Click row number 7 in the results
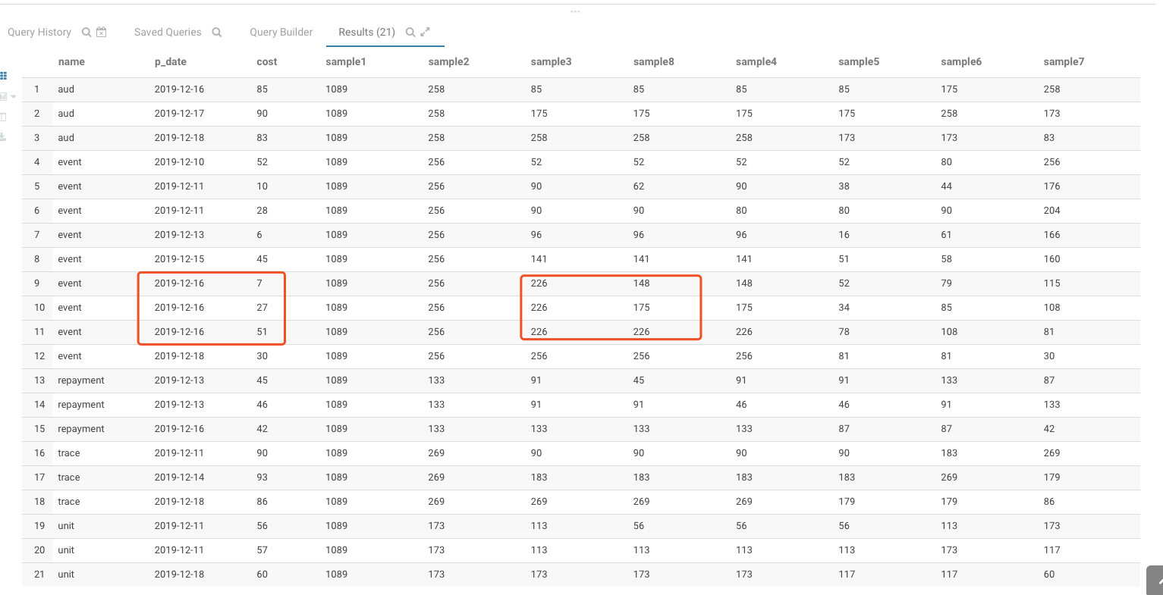The height and width of the screenshot is (595, 1163). (x=36, y=234)
